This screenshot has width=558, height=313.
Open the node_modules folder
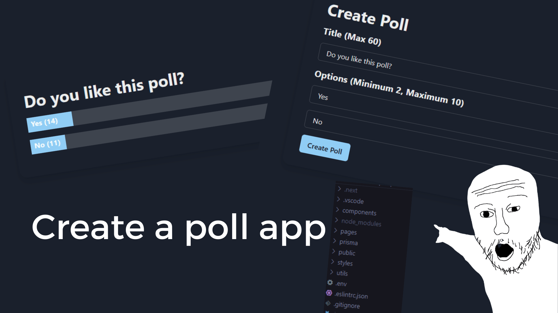point(361,223)
